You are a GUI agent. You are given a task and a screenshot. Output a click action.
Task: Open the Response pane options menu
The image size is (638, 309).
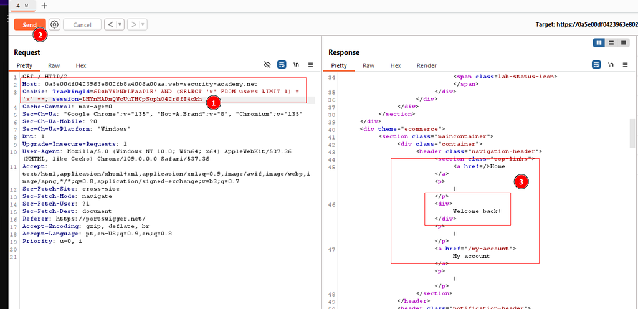point(626,64)
